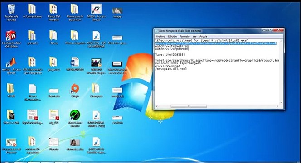Viewport: 301px width, 163px height.
Task: Click the line ending in NFS14_x86.exe
Action: [x=202, y=41]
